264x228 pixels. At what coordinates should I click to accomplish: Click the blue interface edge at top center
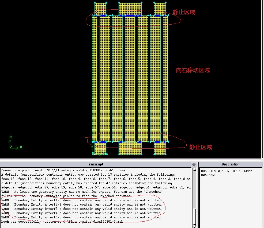click(130, 16)
